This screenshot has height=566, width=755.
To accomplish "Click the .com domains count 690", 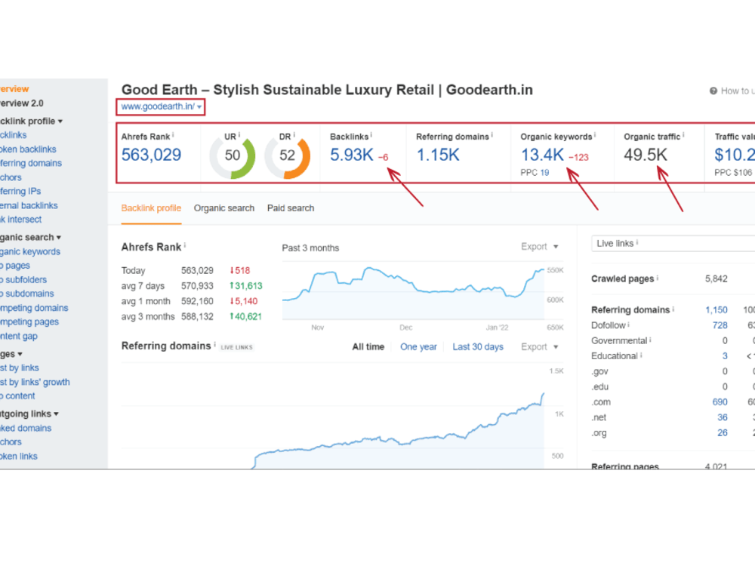I will [720, 402].
